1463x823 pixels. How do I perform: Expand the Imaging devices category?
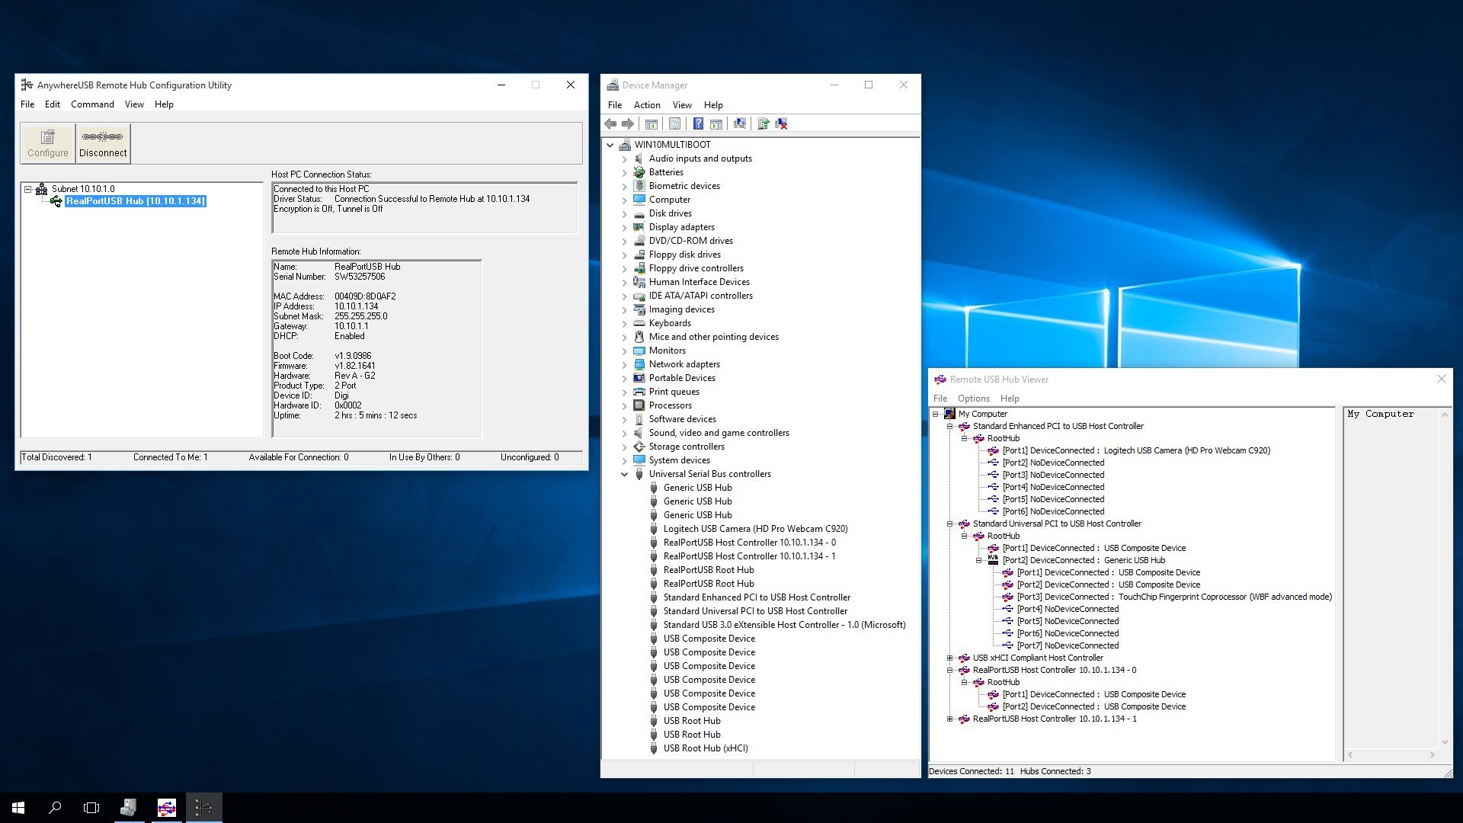[625, 309]
